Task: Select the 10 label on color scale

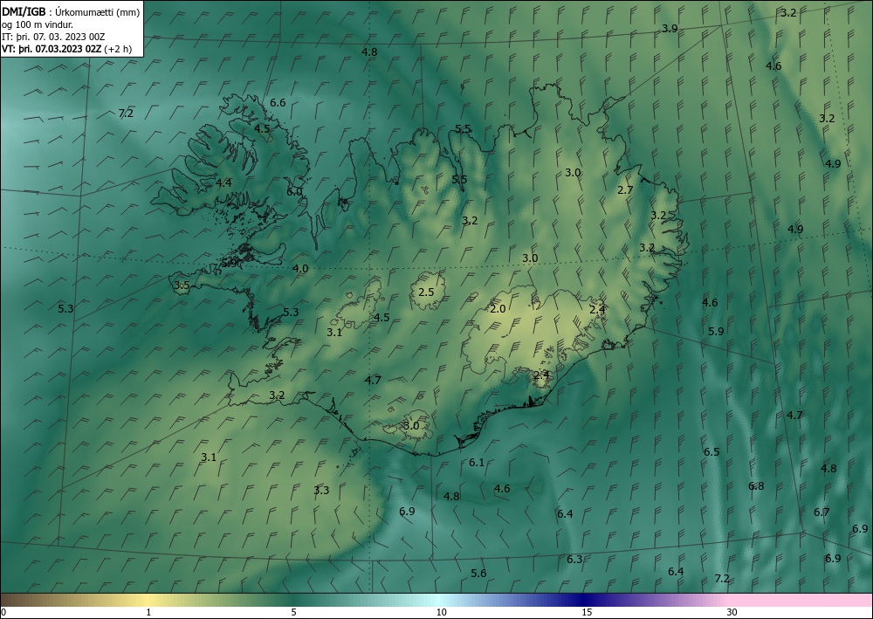Action: tap(441, 613)
